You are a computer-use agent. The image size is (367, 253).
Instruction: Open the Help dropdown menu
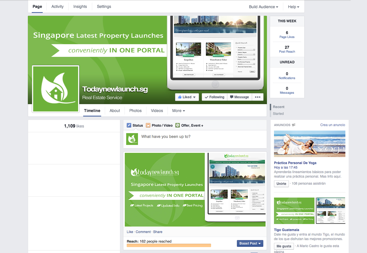(x=294, y=7)
